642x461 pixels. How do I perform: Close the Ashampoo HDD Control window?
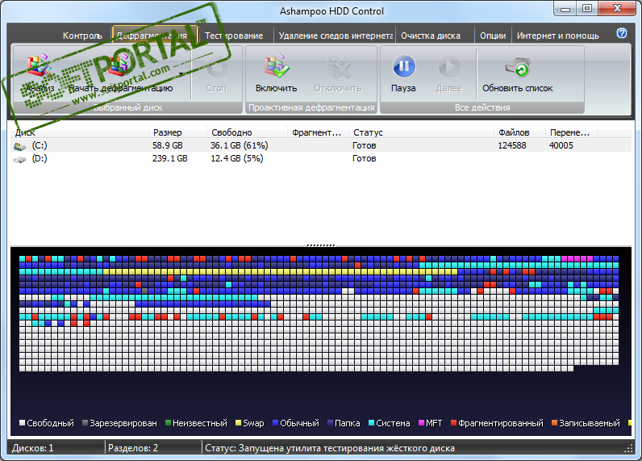(617, 9)
